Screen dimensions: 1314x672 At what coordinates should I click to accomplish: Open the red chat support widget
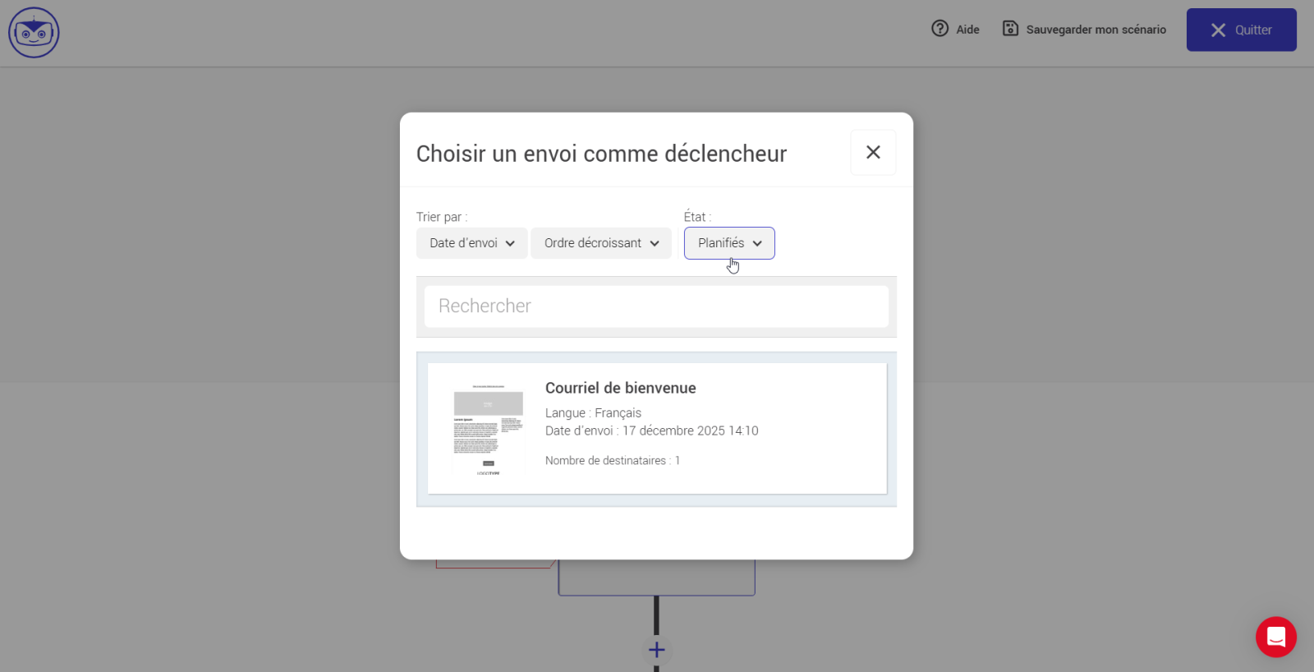(x=1275, y=637)
